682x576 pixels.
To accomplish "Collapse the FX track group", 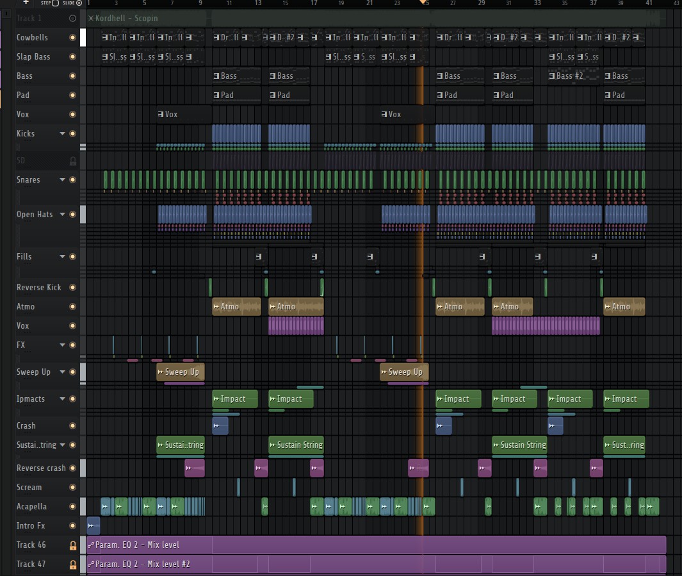I will pyautogui.click(x=62, y=345).
